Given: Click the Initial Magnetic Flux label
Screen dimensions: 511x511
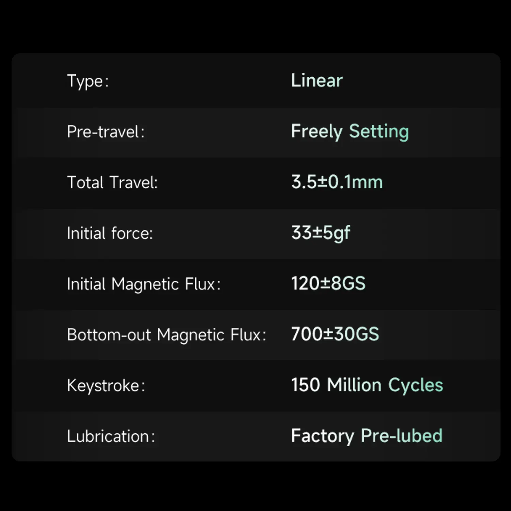Looking at the screenshot, I should coord(143,284).
